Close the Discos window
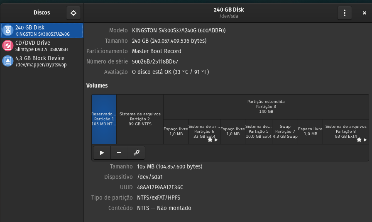 coord(364,13)
